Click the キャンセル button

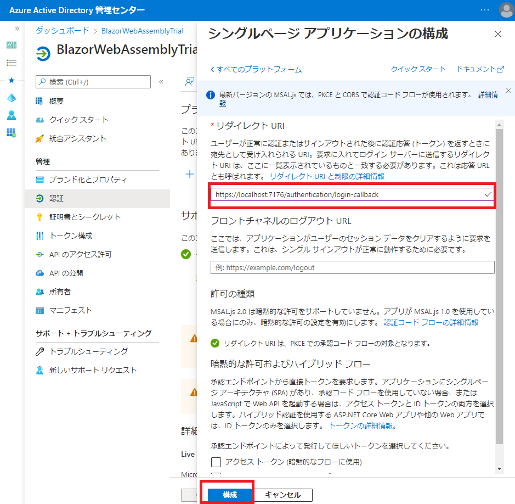pos(283,495)
